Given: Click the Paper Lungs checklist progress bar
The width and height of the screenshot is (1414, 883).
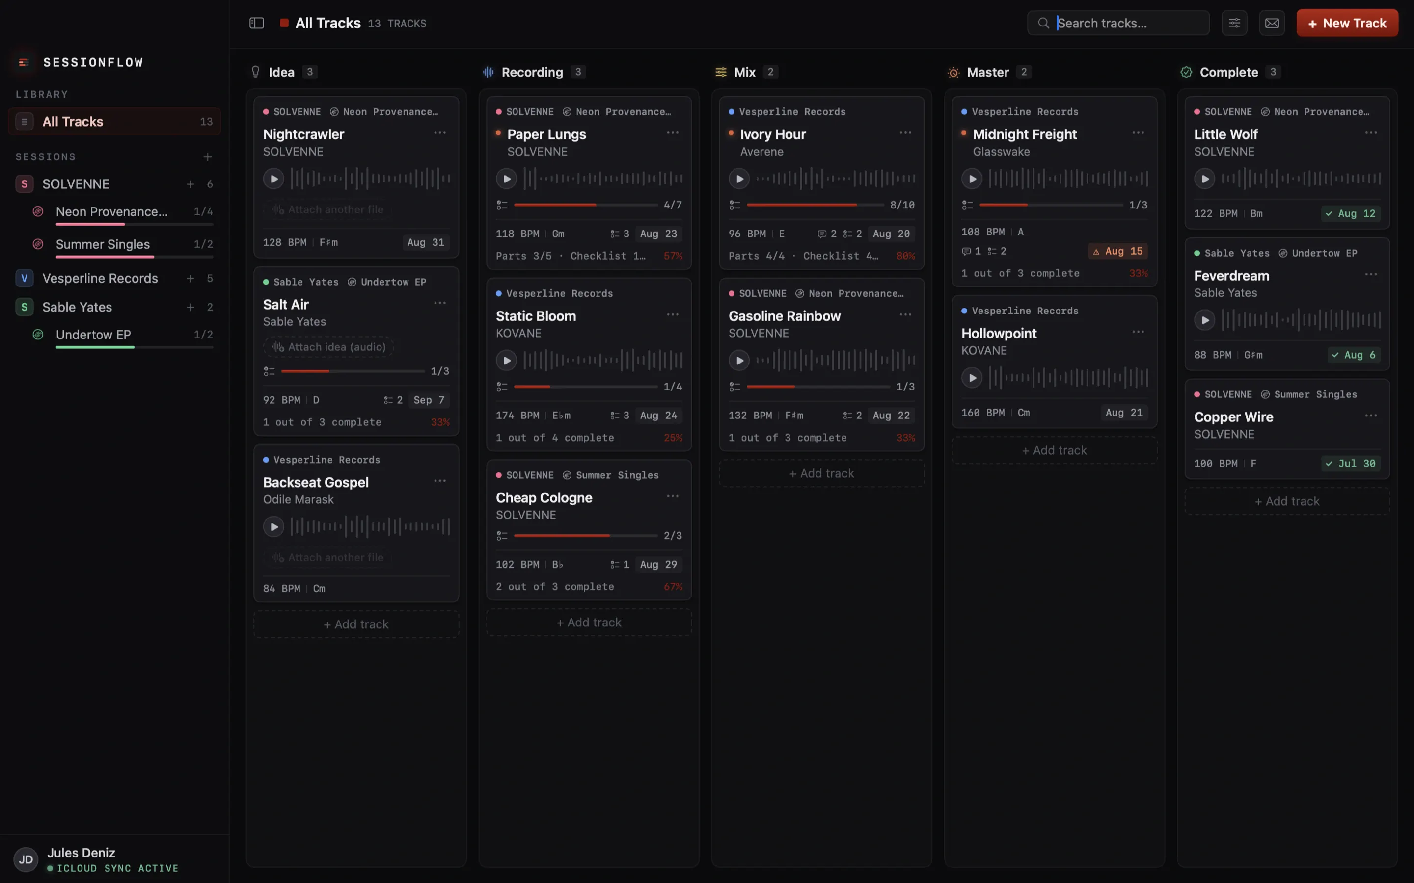Looking at the screenshot, I should point(585,205).
